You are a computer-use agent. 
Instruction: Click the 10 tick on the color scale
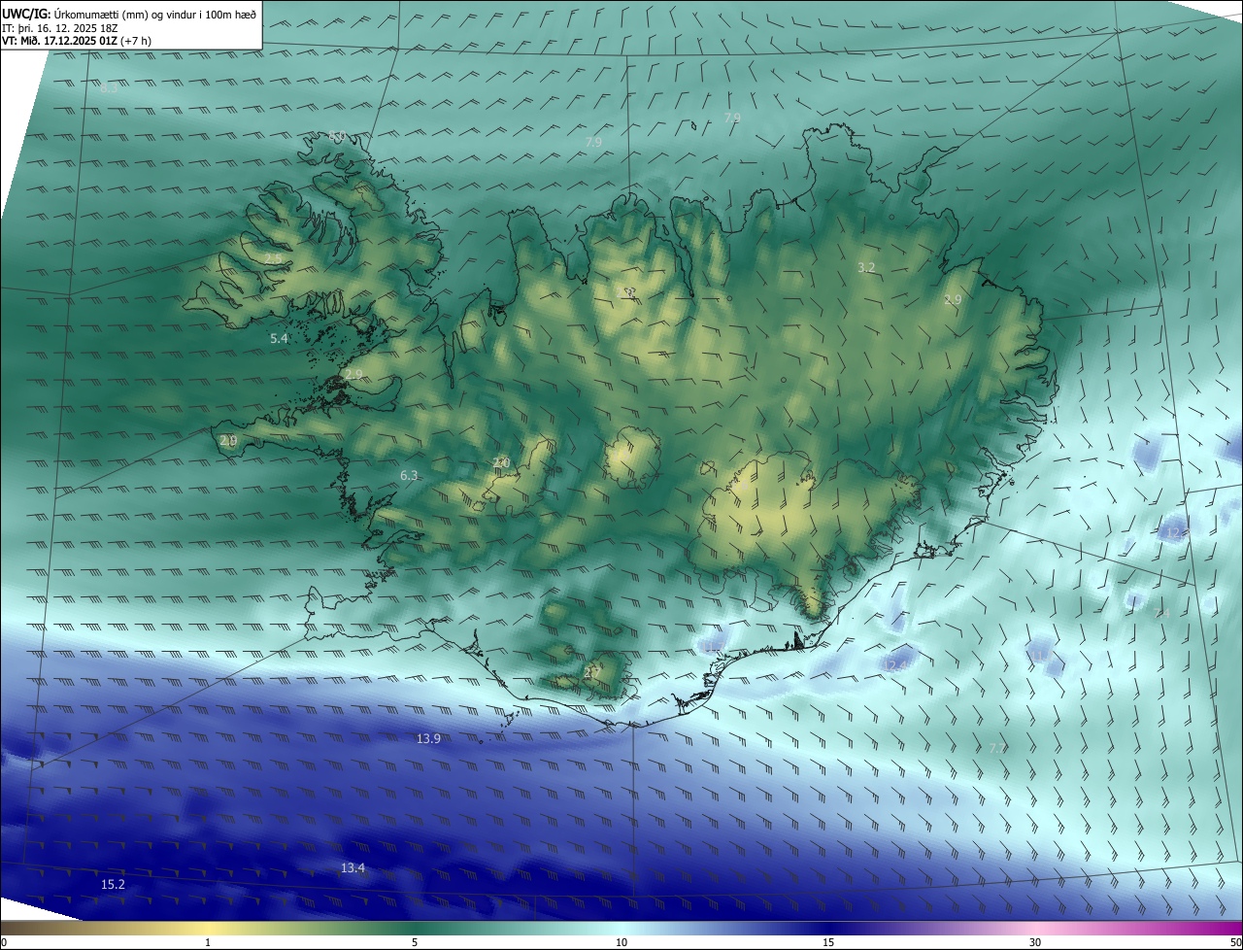tap(621, 942)
